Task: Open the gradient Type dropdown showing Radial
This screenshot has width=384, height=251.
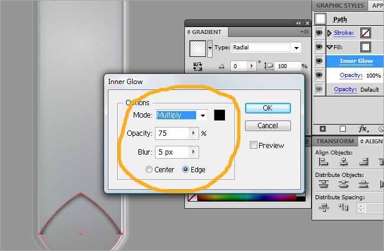Action: tap(296, 48)
